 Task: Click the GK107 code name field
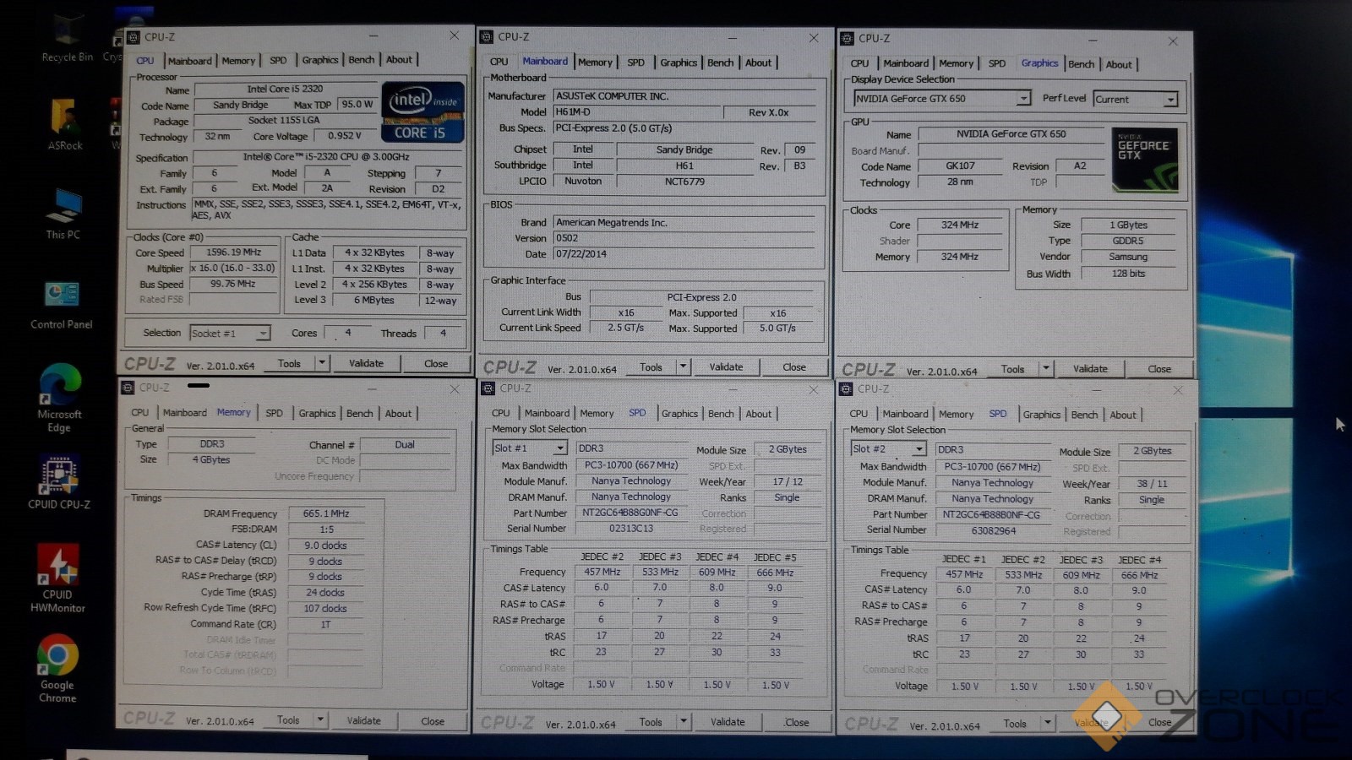(x=960, y=166)
